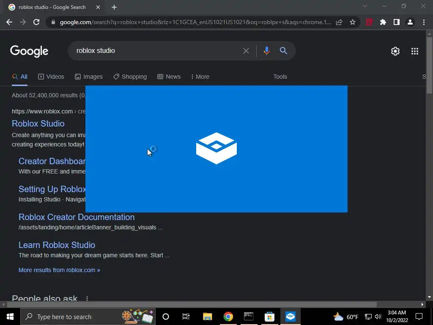This screenshot has width=433, height=325.
Task: Switch to the Videos tab
Action: pyautogui.click(x=51, y=77)
